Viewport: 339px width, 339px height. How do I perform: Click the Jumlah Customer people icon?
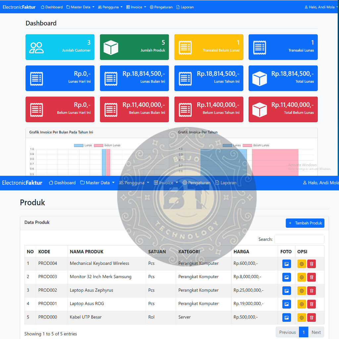(x=36, y=48)
